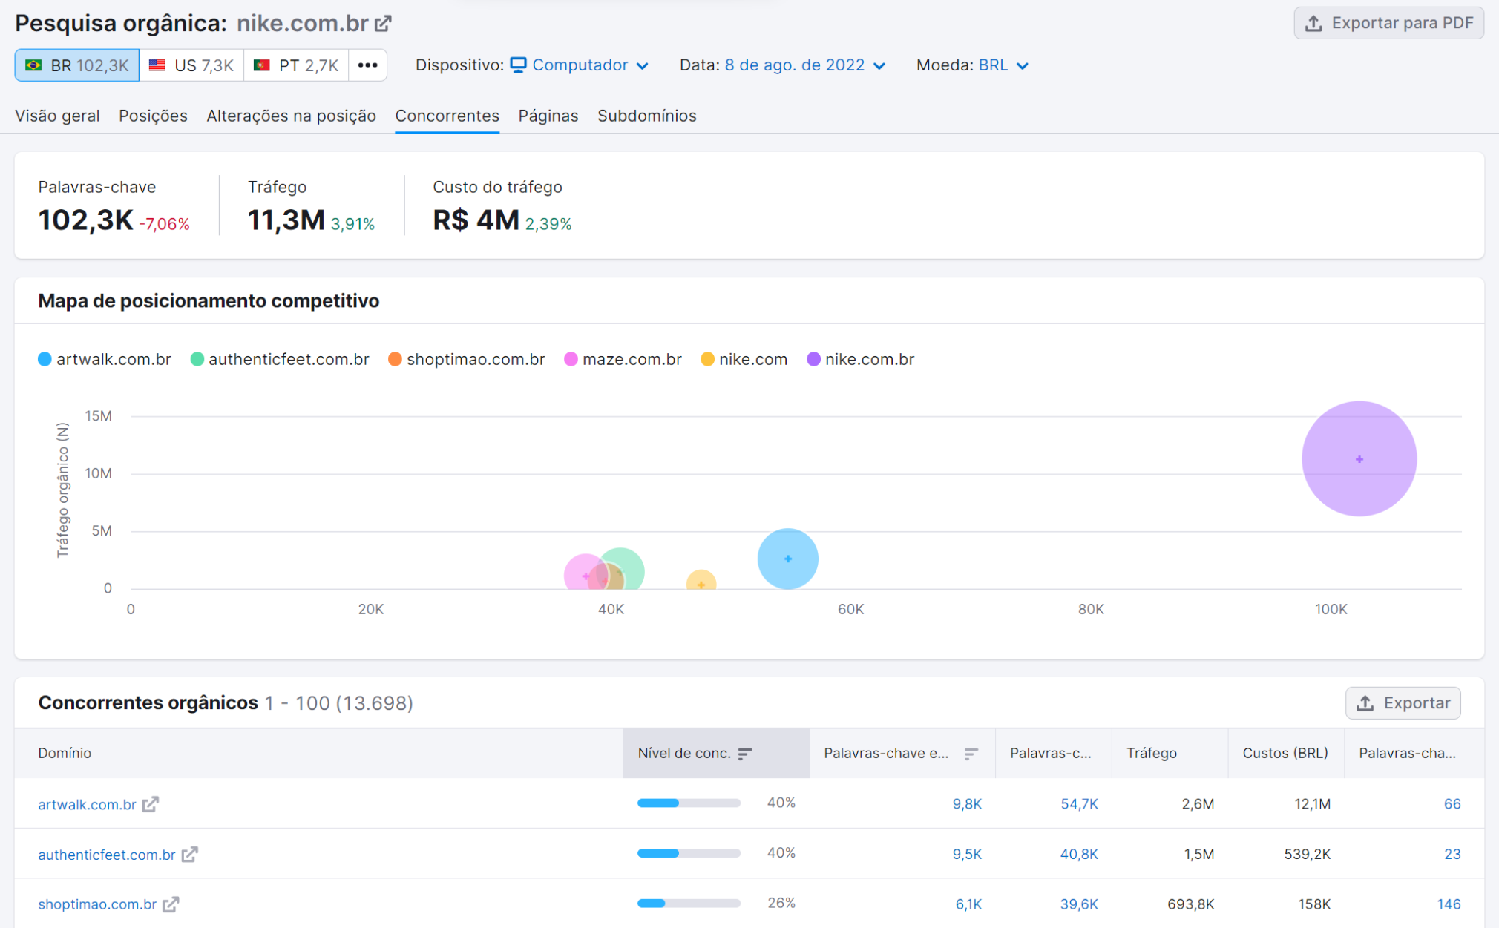This screenshot has width=1499, height=928.
Task: Switch to Alterações na posição tab
Action: [x=291, y=116]
